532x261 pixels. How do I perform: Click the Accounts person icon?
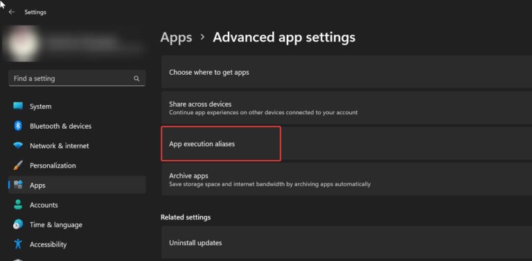[18, 205]
